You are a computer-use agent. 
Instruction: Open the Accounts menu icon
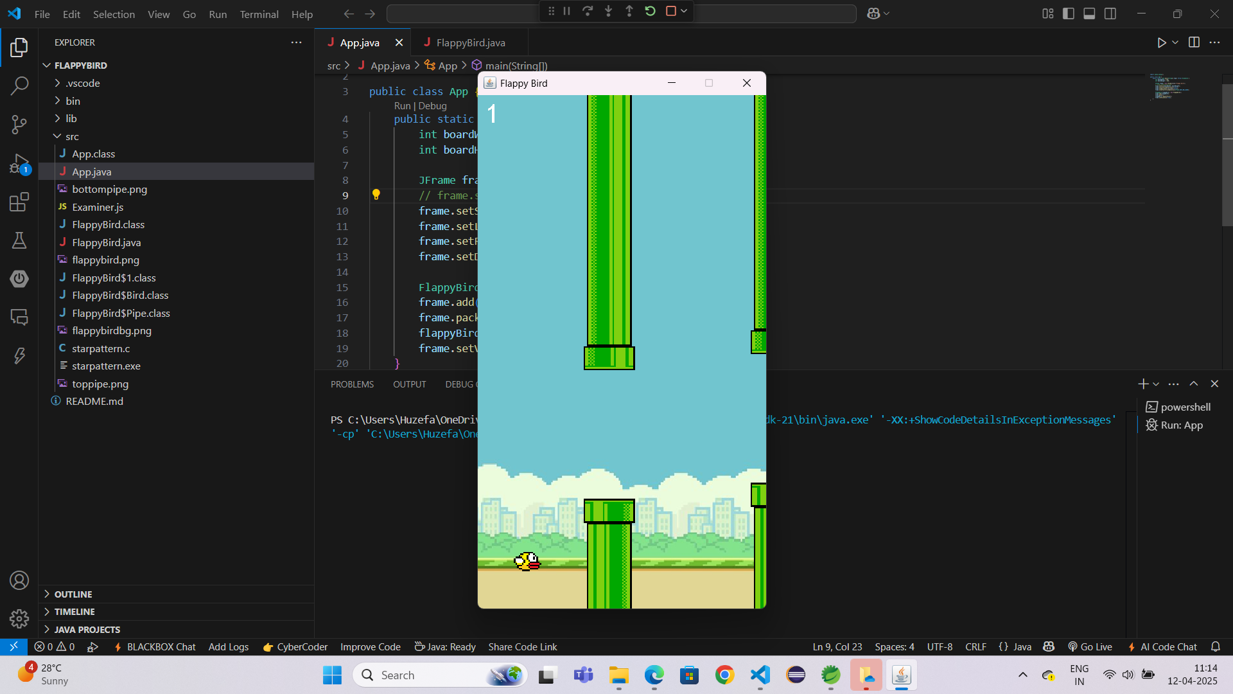(19, 580)
